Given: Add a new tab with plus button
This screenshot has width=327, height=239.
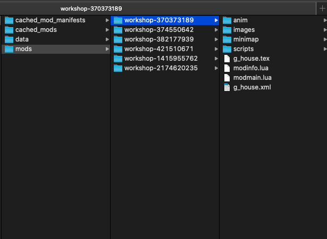Looking at the screenshot, I should click(x=322, y=9).
